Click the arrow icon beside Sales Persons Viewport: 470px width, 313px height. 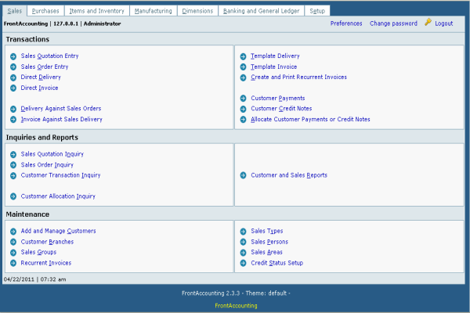243,242
